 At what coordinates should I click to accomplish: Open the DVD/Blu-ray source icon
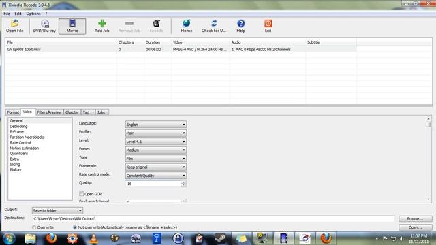click(44, 26)
